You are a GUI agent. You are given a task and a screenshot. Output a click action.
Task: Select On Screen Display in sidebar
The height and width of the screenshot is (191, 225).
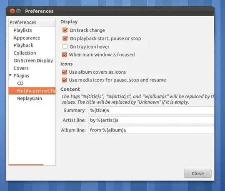[33, 61]
